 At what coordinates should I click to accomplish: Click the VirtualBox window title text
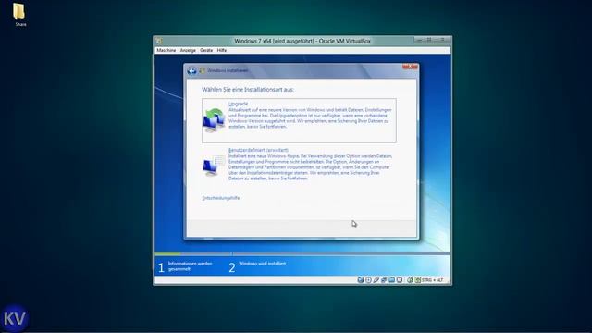pyautogui.click(x=302, y=41)
